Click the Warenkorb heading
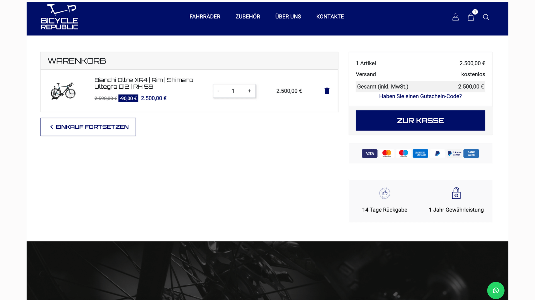This screenshot has width=535, height=300. [77, 61]
